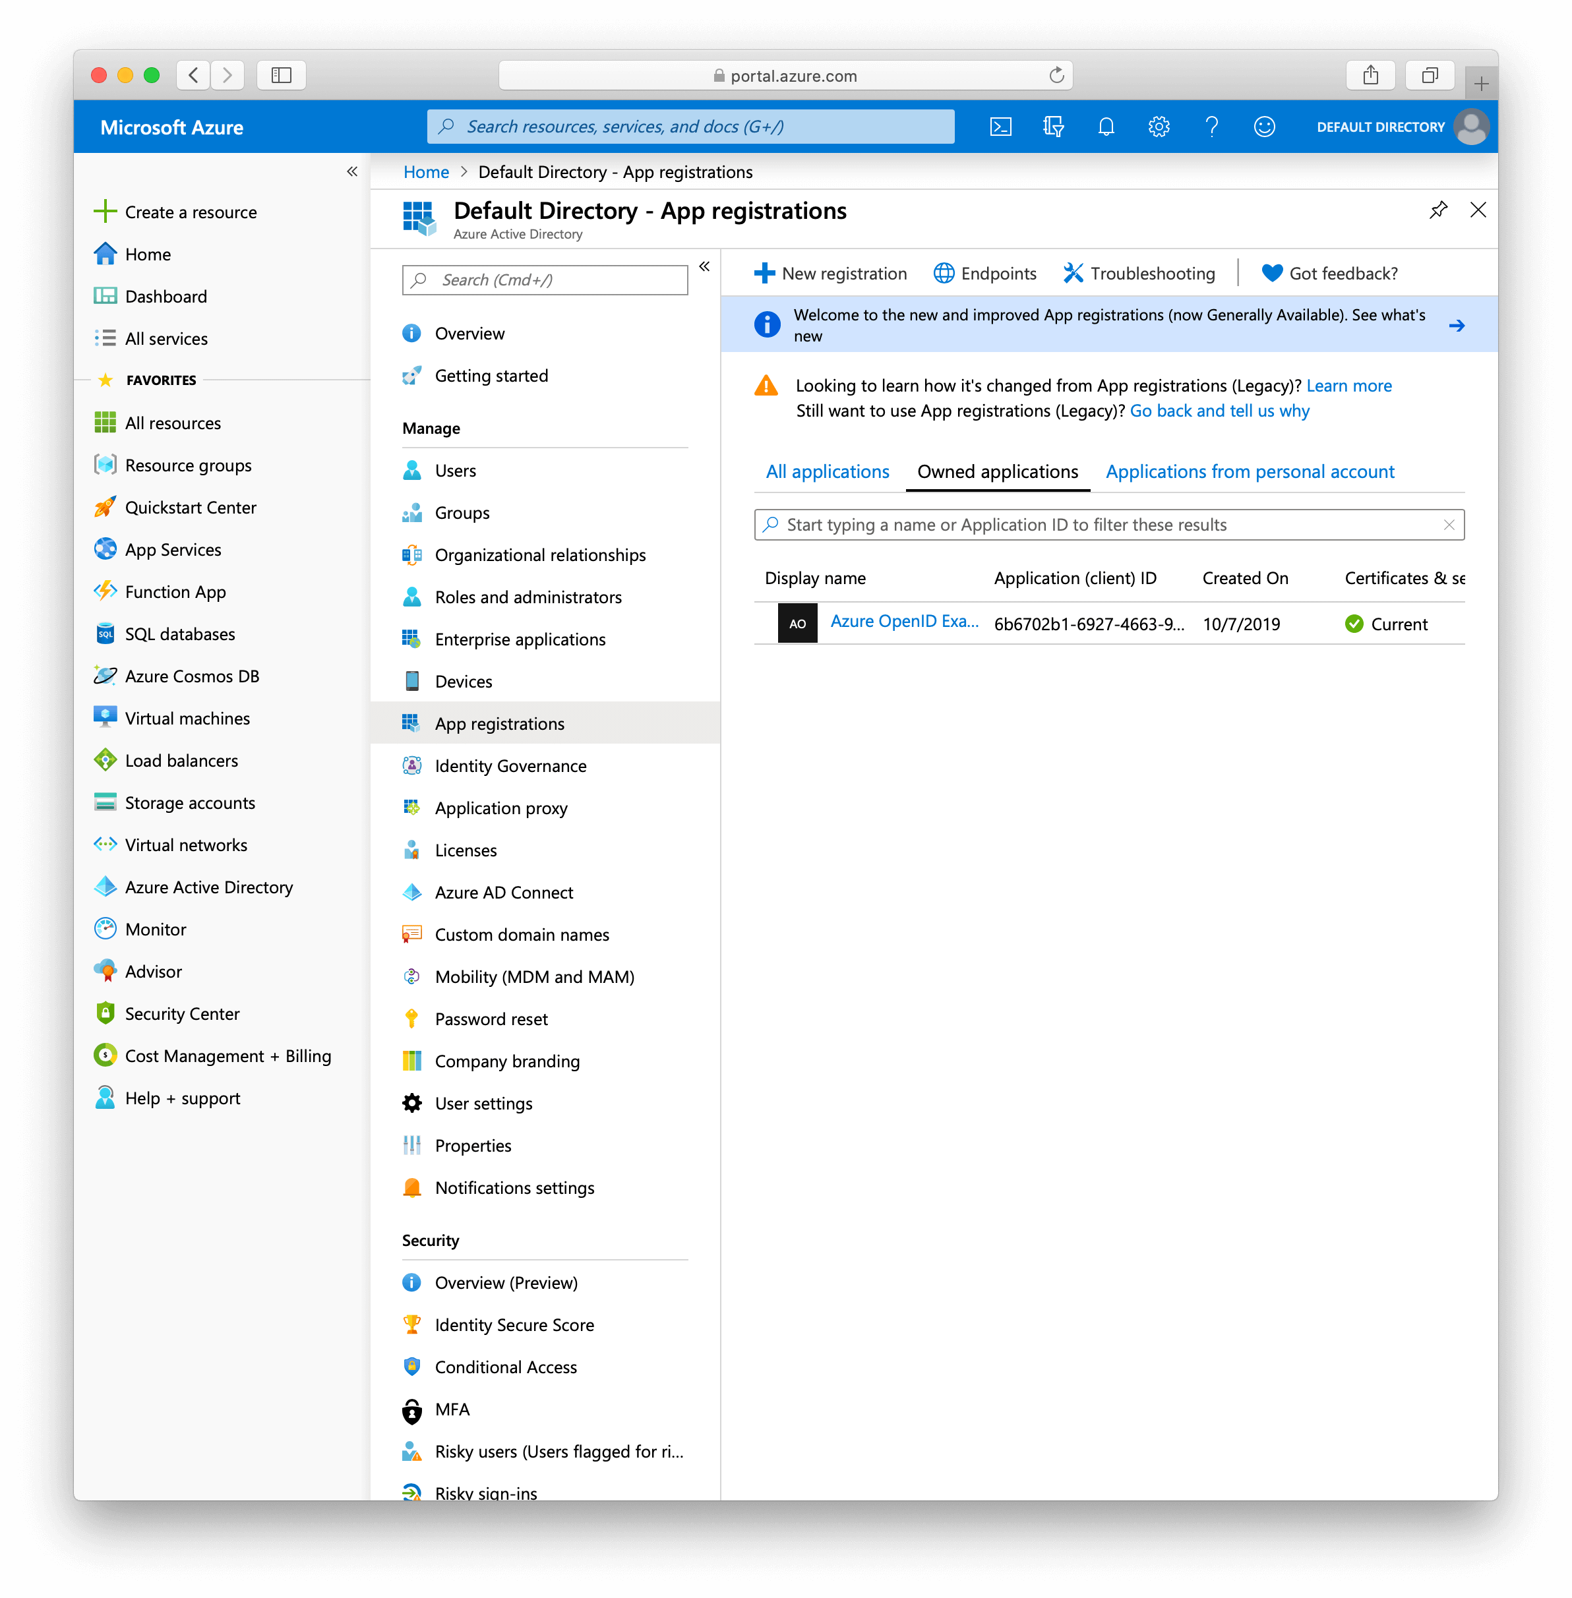The image size is (1572, 1598).
Task: Go back in Safari history
Action: coord(193,75)
